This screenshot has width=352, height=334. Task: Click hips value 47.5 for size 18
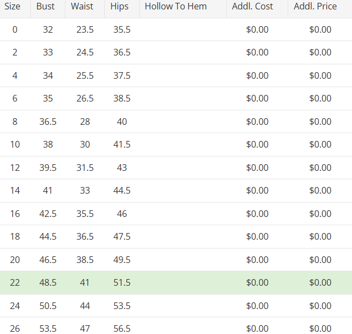pos(122,236)
